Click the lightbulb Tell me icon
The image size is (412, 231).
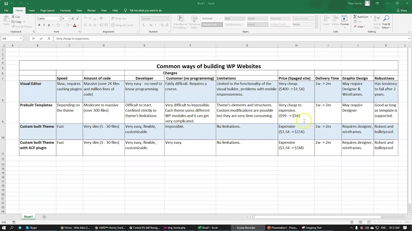[x=126, y=10]
